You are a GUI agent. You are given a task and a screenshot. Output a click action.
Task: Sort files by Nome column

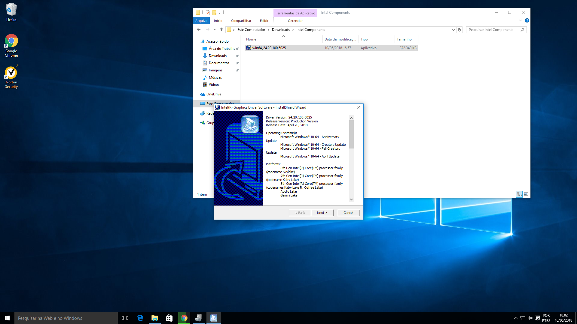[283, 39]
